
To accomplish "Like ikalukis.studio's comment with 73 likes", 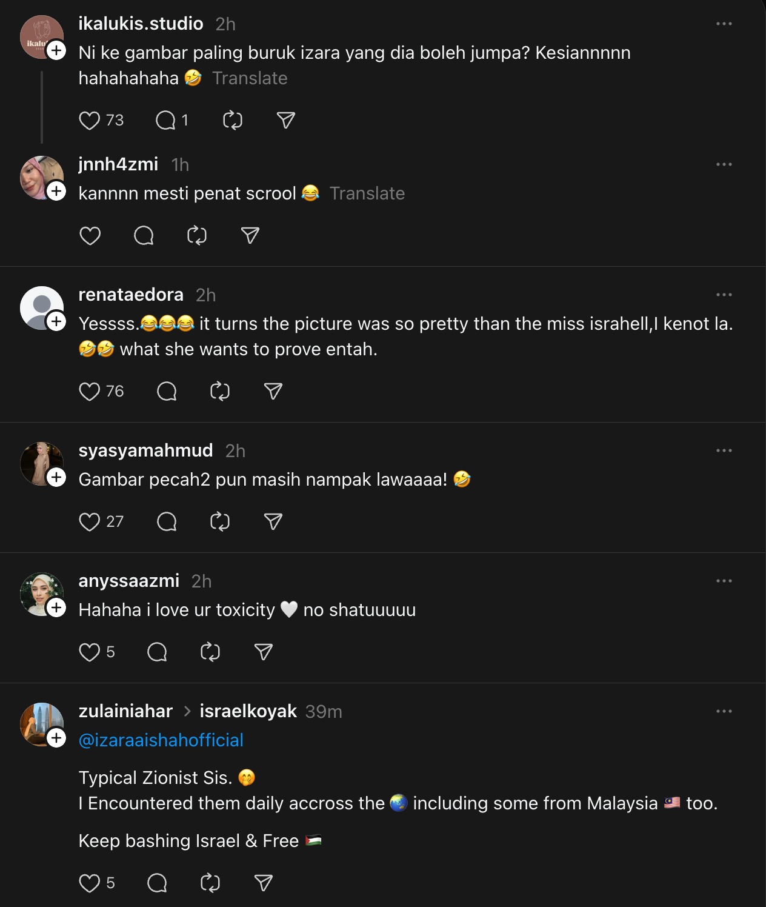I will click(90, 121).
